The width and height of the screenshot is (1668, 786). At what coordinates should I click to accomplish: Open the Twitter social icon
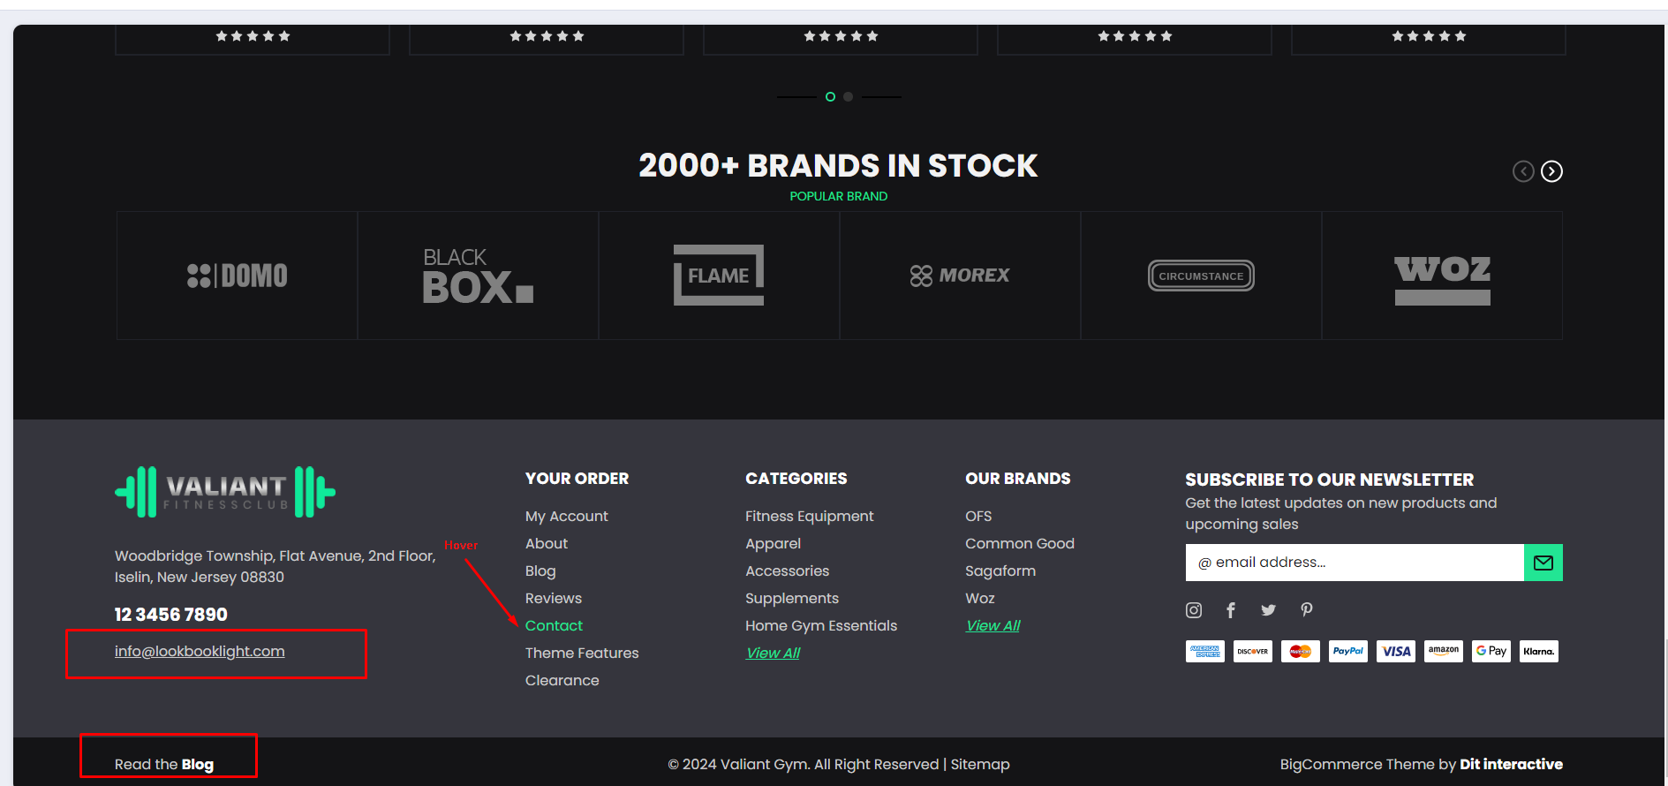[1269, 610]
